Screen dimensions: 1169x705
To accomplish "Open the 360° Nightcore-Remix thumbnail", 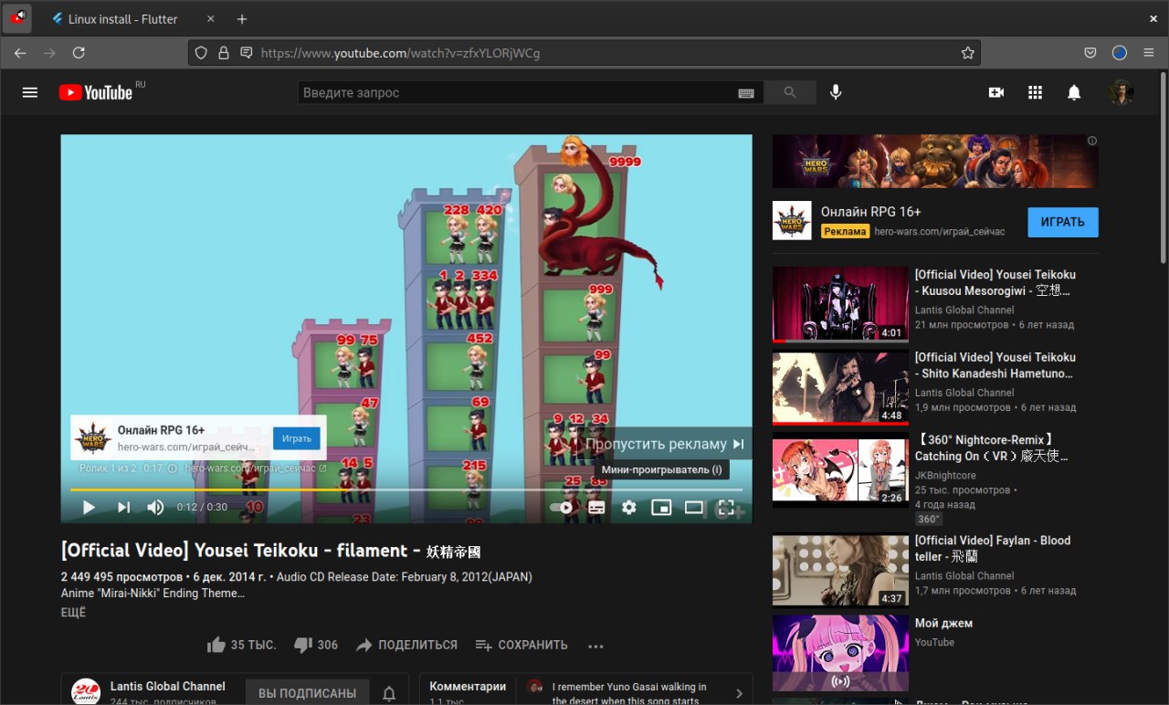I will point(840,468).
